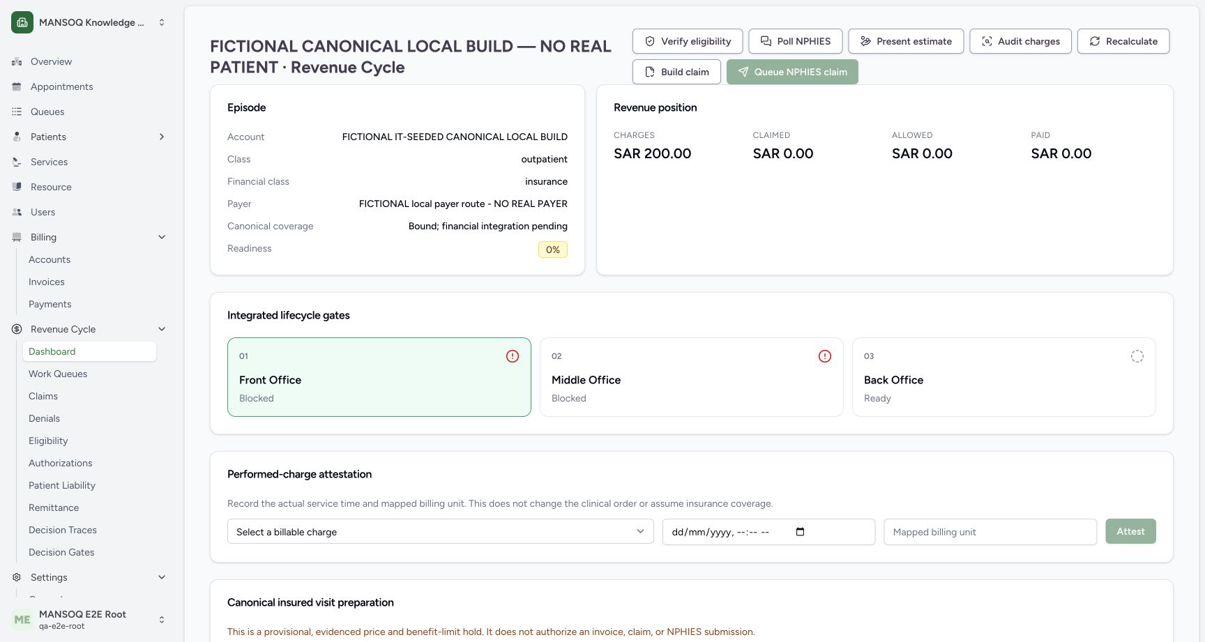Click the Present estimate button
Viewport: 1205px width, 642px height.
(906, 41)
